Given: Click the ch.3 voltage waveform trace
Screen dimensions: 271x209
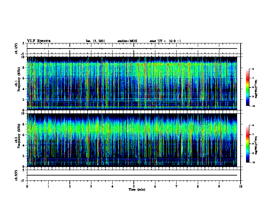Looking at the screenshot, I should (x=132, y=175).
